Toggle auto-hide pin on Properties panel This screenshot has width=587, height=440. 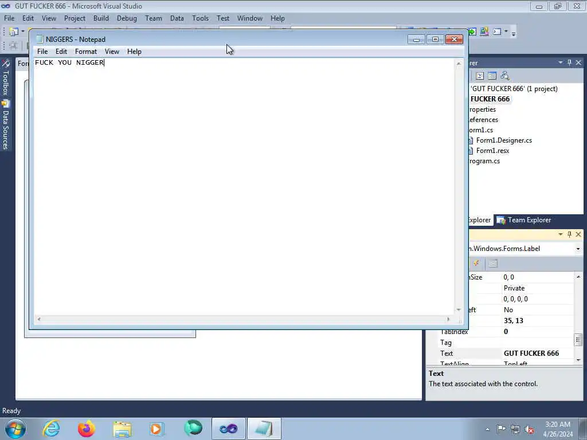(x=569, y=234)
